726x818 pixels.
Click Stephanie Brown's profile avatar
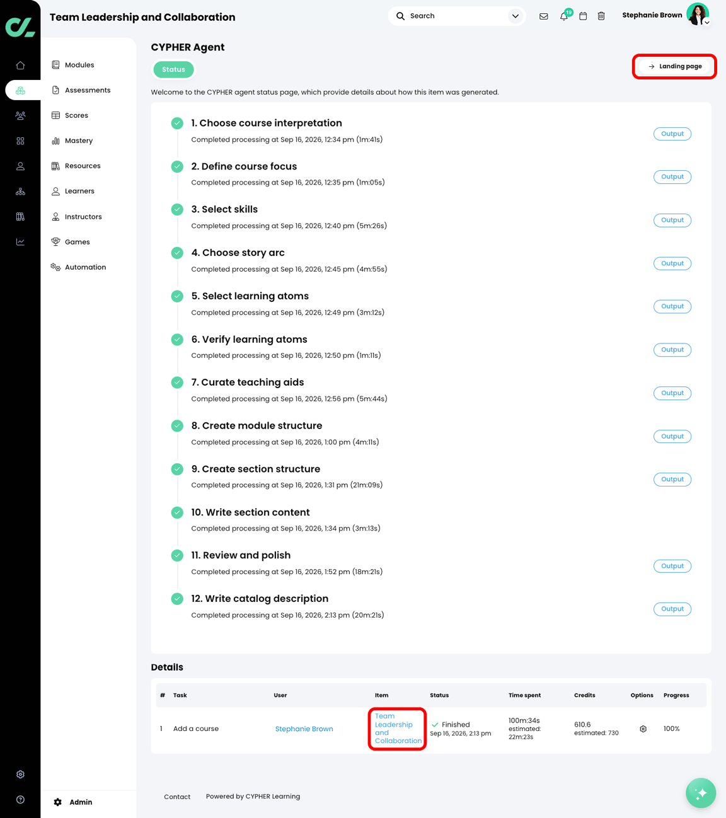point(697,14)
